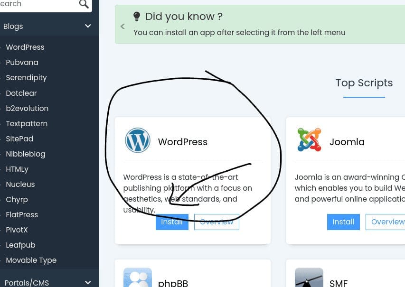Viewport: 405px width, 287px height.
Task: Click the Joomla logo icon
Action: click(x=309, y=139)
